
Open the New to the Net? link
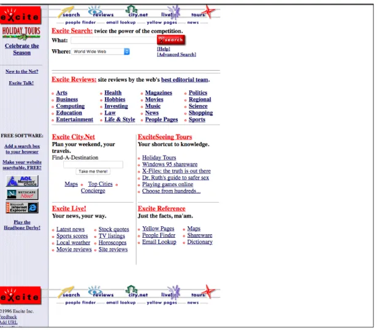pyautogui.click(x=22, y=72)
